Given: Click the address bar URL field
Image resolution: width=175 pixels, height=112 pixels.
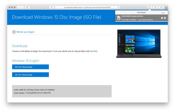Looking at the screenshot, I should 87,7.
